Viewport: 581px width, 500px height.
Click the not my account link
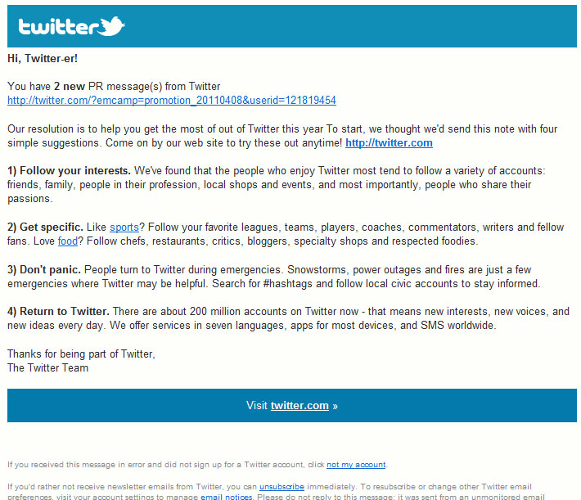355,465
